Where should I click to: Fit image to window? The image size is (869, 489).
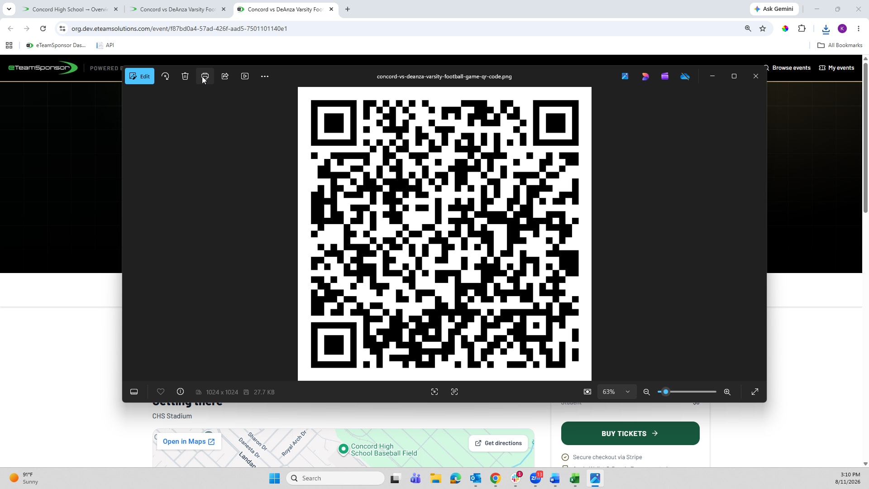[x=587, y=392]
